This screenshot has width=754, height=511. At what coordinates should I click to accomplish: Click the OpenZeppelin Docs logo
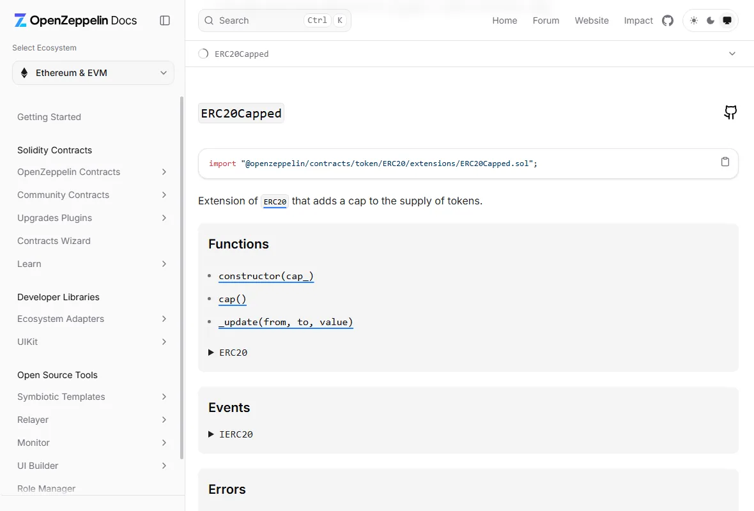point(75,20)
